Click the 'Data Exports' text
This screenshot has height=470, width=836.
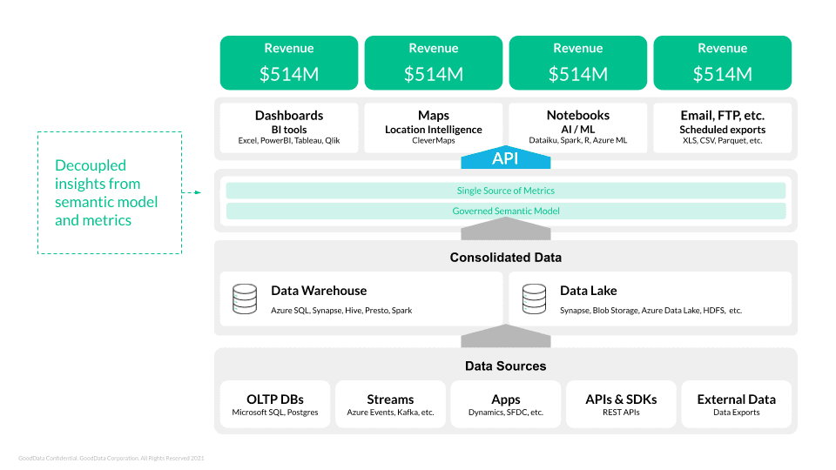737,413
